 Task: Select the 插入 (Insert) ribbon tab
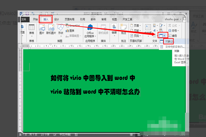point(46,20)
